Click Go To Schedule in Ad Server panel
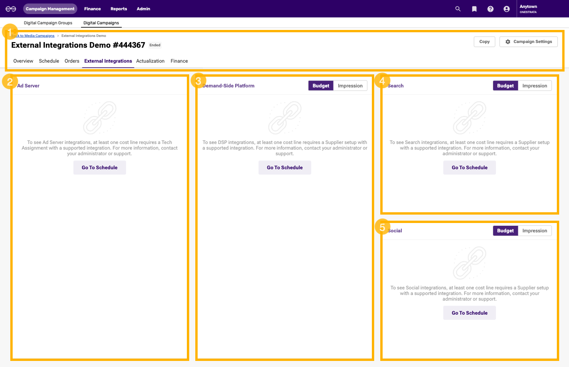The width and height of the screenshot is (569, 367). (x=99, y=167)
